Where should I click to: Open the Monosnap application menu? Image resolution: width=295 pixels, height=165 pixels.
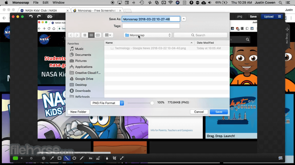(21, 3)
